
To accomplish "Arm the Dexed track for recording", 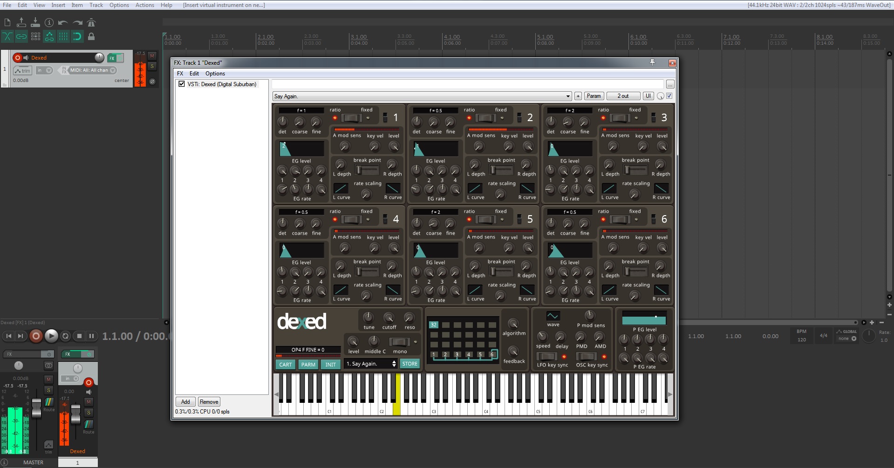I will [x=18, y=58].
